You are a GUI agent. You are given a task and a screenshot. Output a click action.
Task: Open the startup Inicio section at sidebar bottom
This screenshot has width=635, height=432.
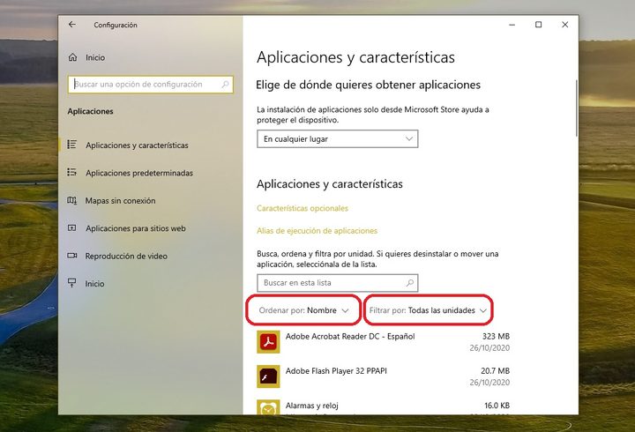pos(94,283)
